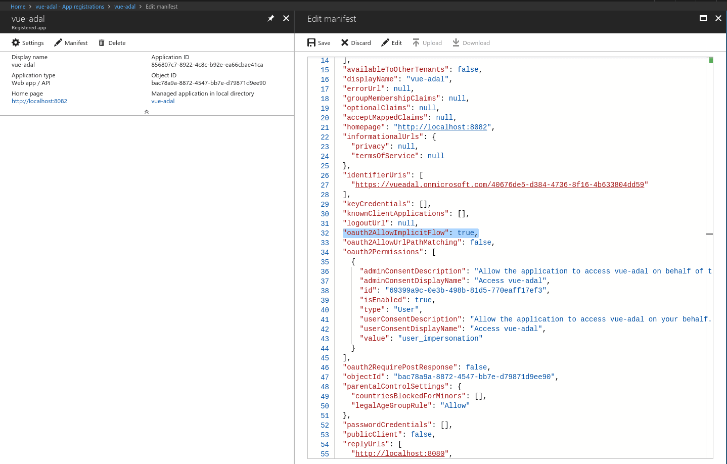Click the "oauth2AllowUrlPathMatching" key
This screenshot has height=464, width=727.
tap(402, 243)
